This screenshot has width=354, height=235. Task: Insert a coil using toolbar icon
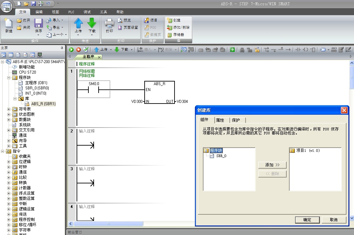tap(305, 50)
